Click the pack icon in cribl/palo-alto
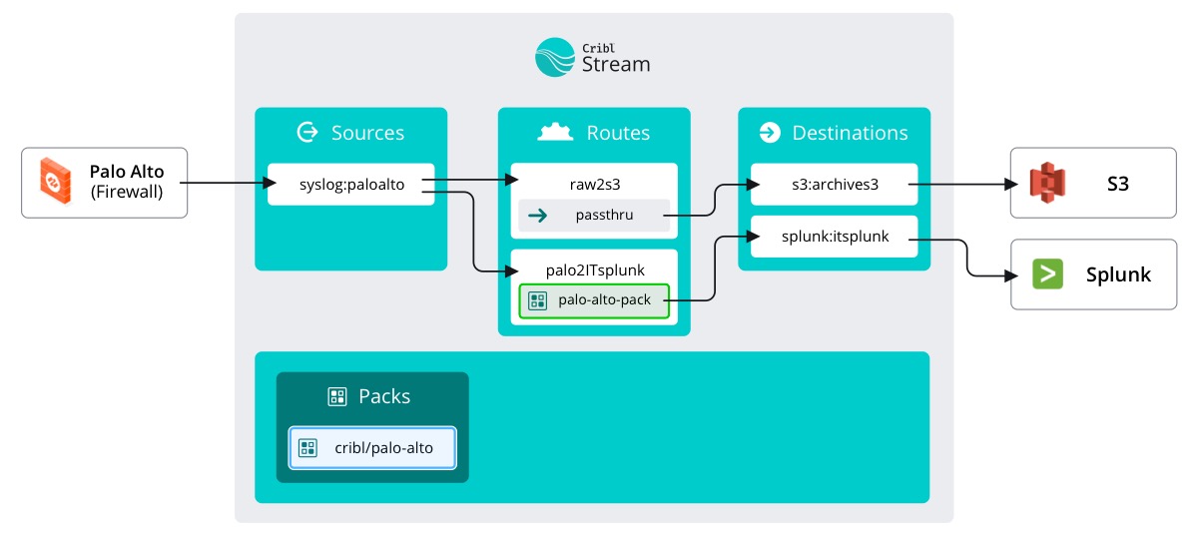Screen dimensions: 1198x538 [x=307, y=448]
